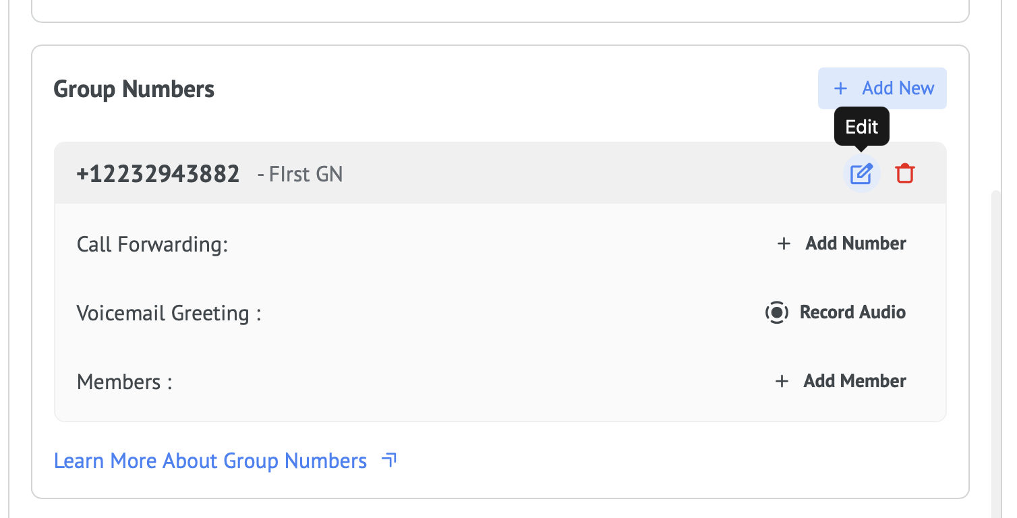This screenshot has height=518, width=1017.
Task: Delete group number with red trash icon
Action: pyautogui.click(x=904, y=174)
